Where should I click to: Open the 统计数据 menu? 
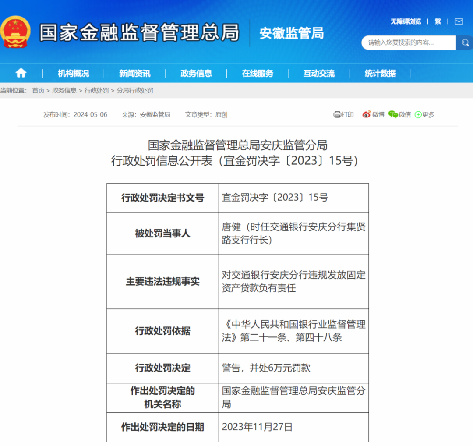click(380, 73)
